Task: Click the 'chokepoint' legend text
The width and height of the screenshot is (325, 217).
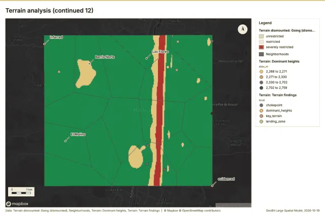Action: coord(274,105)
